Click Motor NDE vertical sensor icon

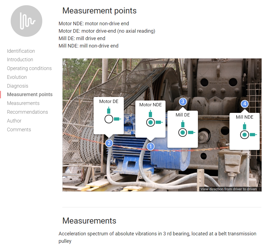click(x=150, y=113)
